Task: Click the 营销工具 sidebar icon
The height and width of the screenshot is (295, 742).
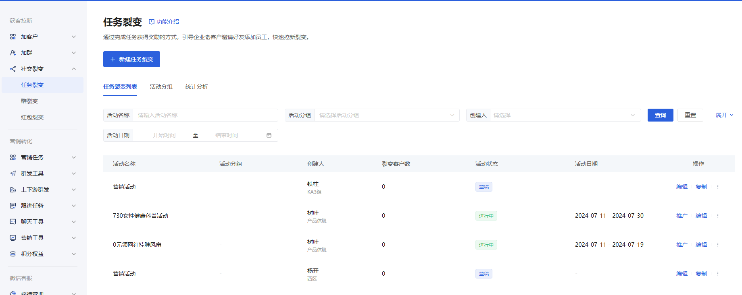Action: [x=13, y=238]
